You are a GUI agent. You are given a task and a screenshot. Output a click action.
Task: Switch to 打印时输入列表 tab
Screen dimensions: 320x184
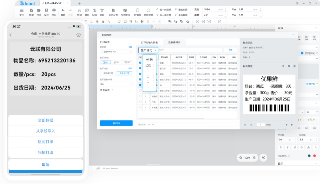149,42
